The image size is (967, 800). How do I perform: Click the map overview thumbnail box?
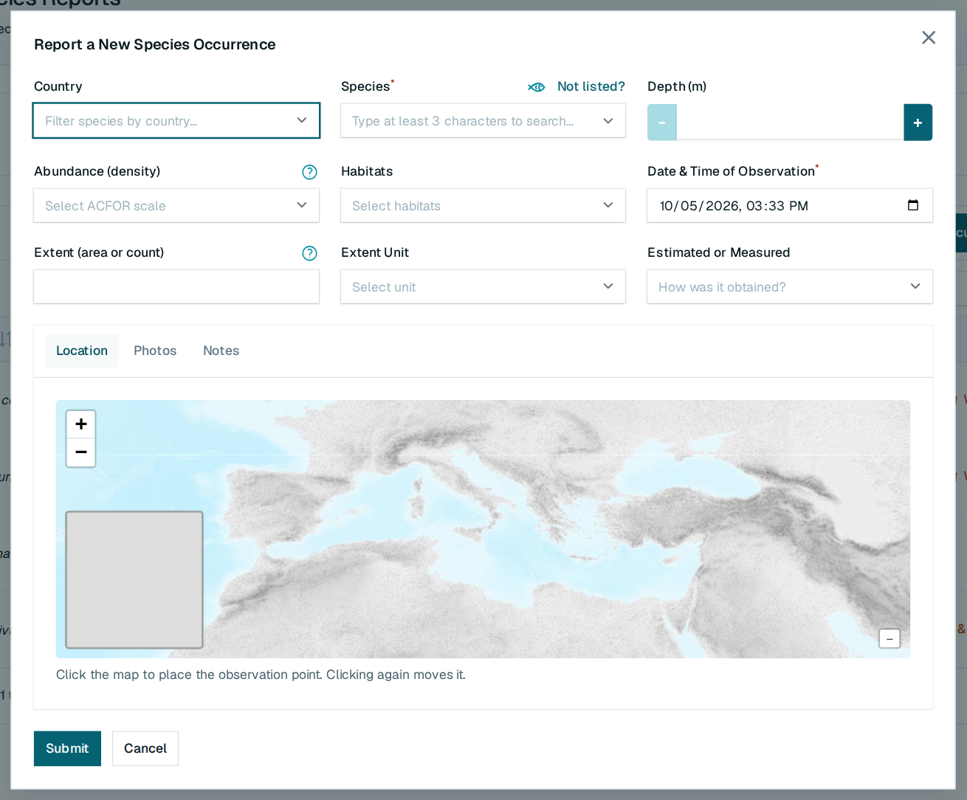pos(134,580)
